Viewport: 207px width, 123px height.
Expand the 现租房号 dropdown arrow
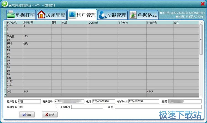(x=56, y=107)
